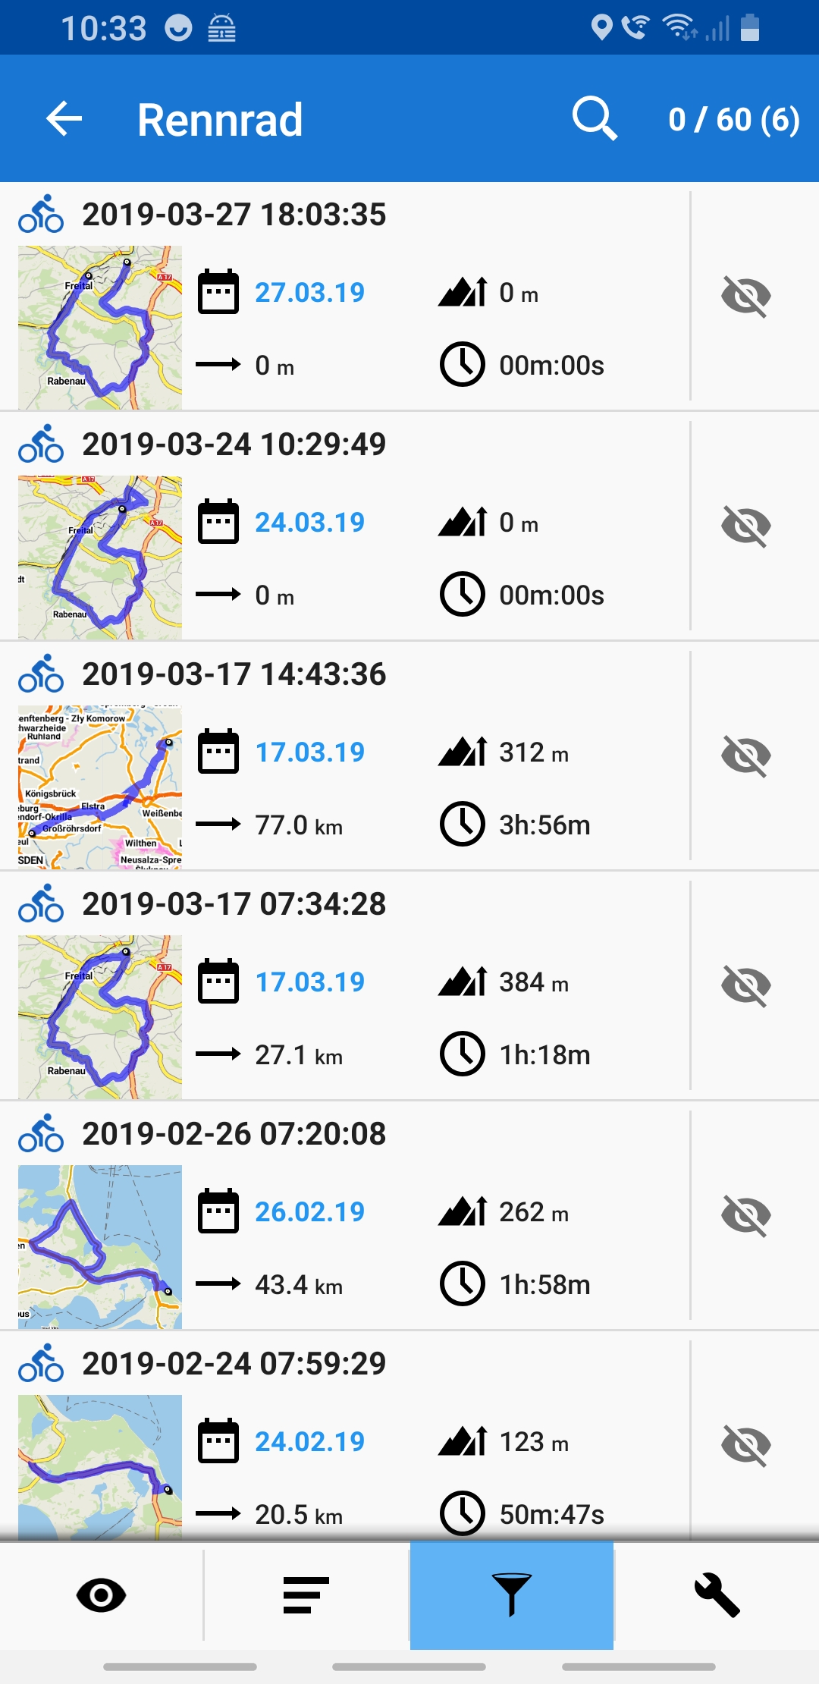Tap the calendar icon beside 17.03.19 with 77.0 km
The image size is (819, 1684).
(218, 752)
